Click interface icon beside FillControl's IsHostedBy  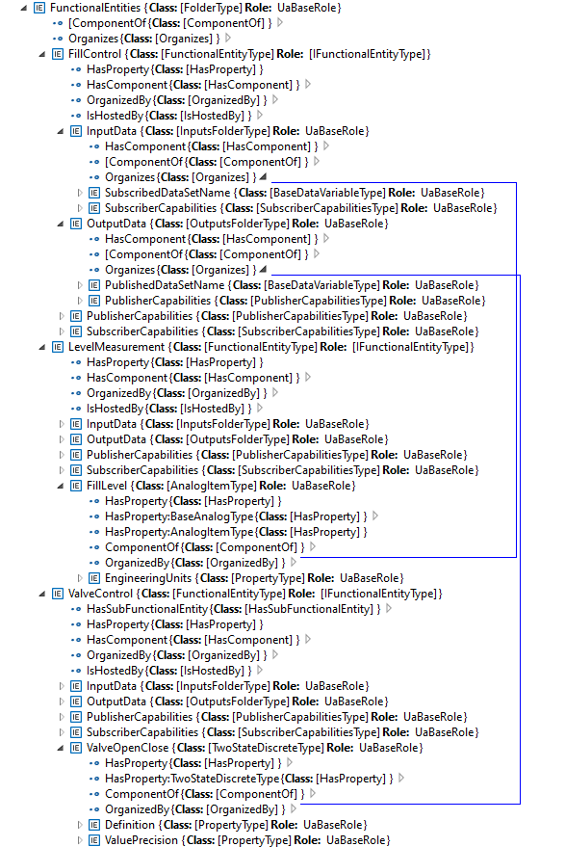tap(76, 116)
